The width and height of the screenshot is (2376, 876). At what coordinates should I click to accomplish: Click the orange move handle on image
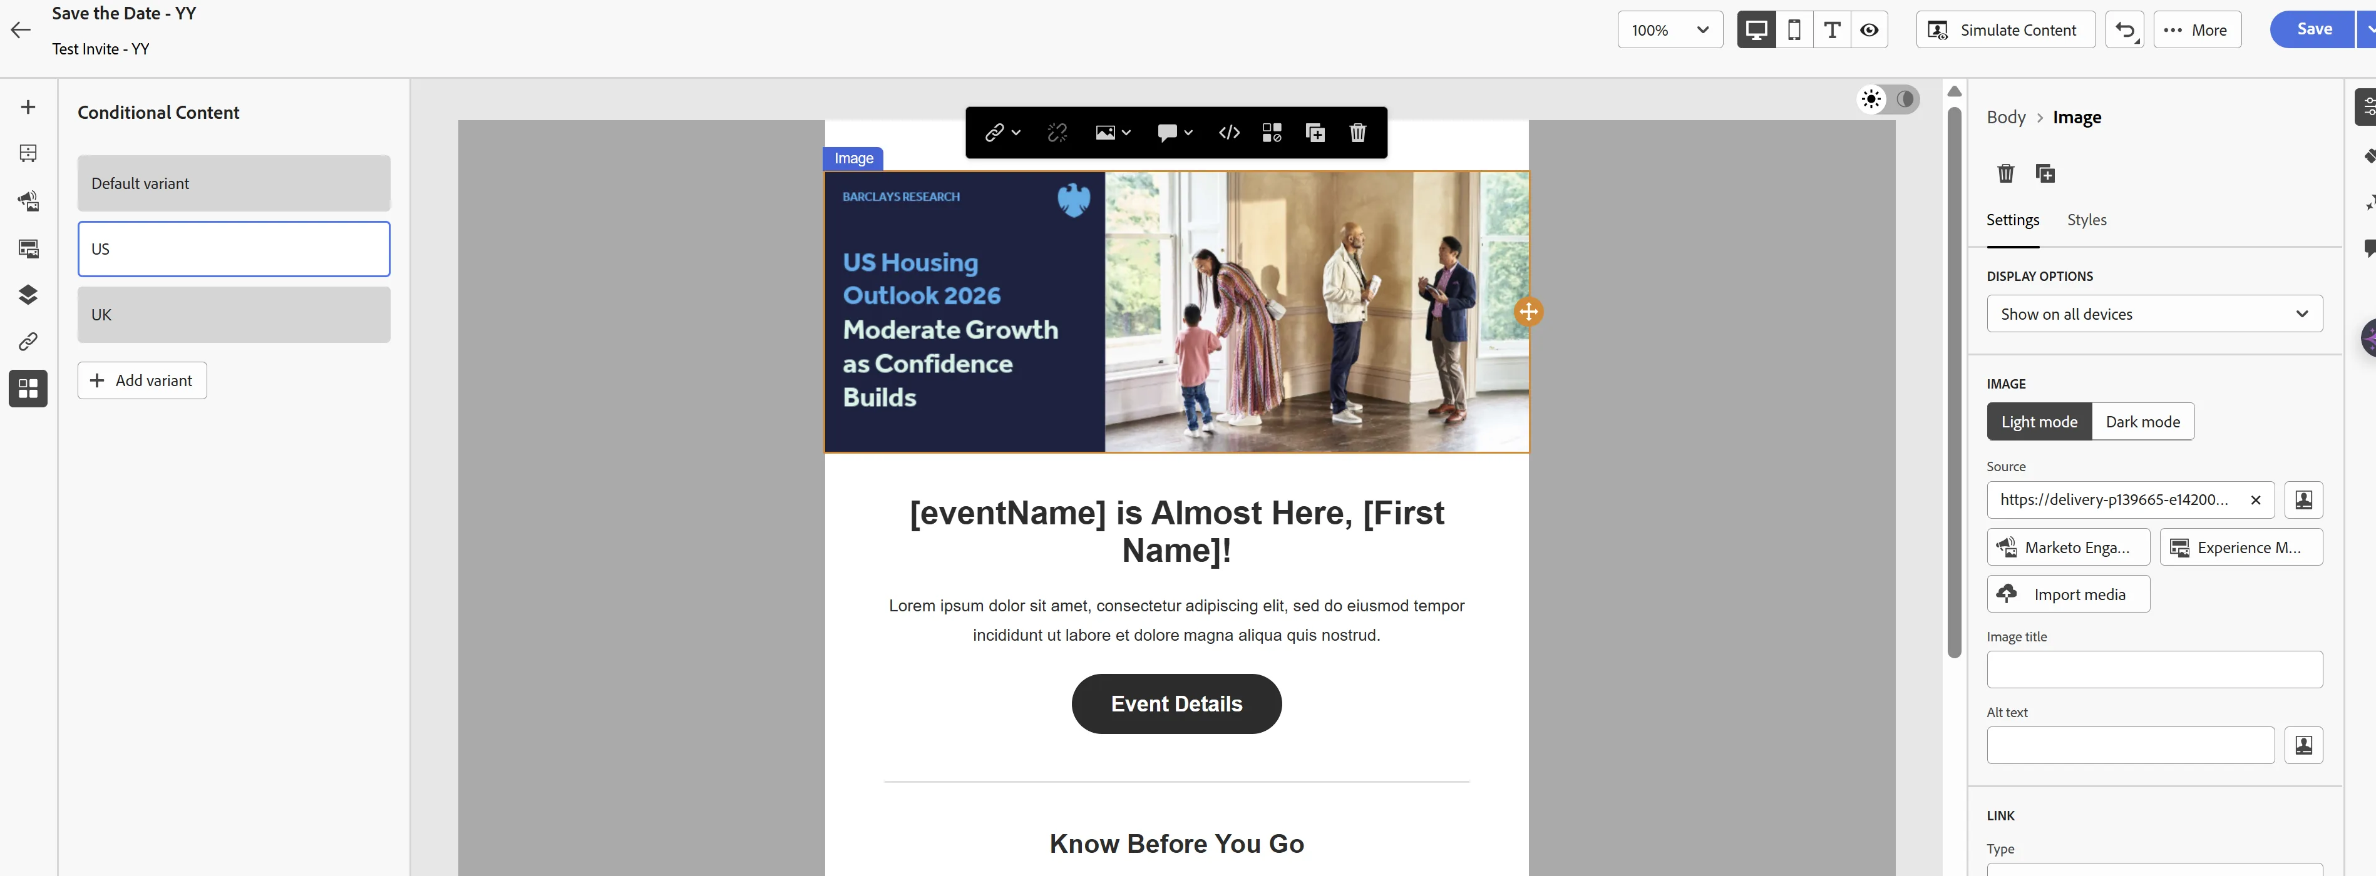point(1528,312)
